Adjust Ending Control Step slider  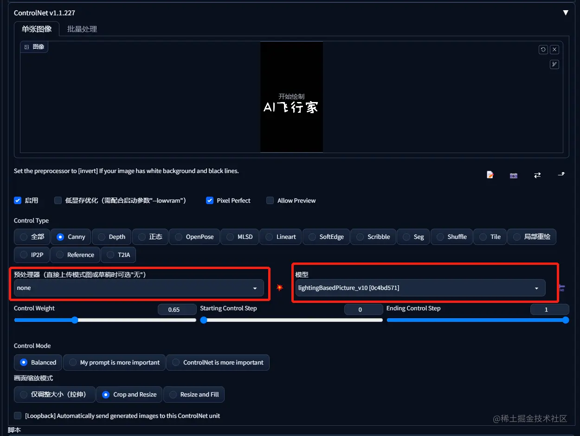coord(478,320)
